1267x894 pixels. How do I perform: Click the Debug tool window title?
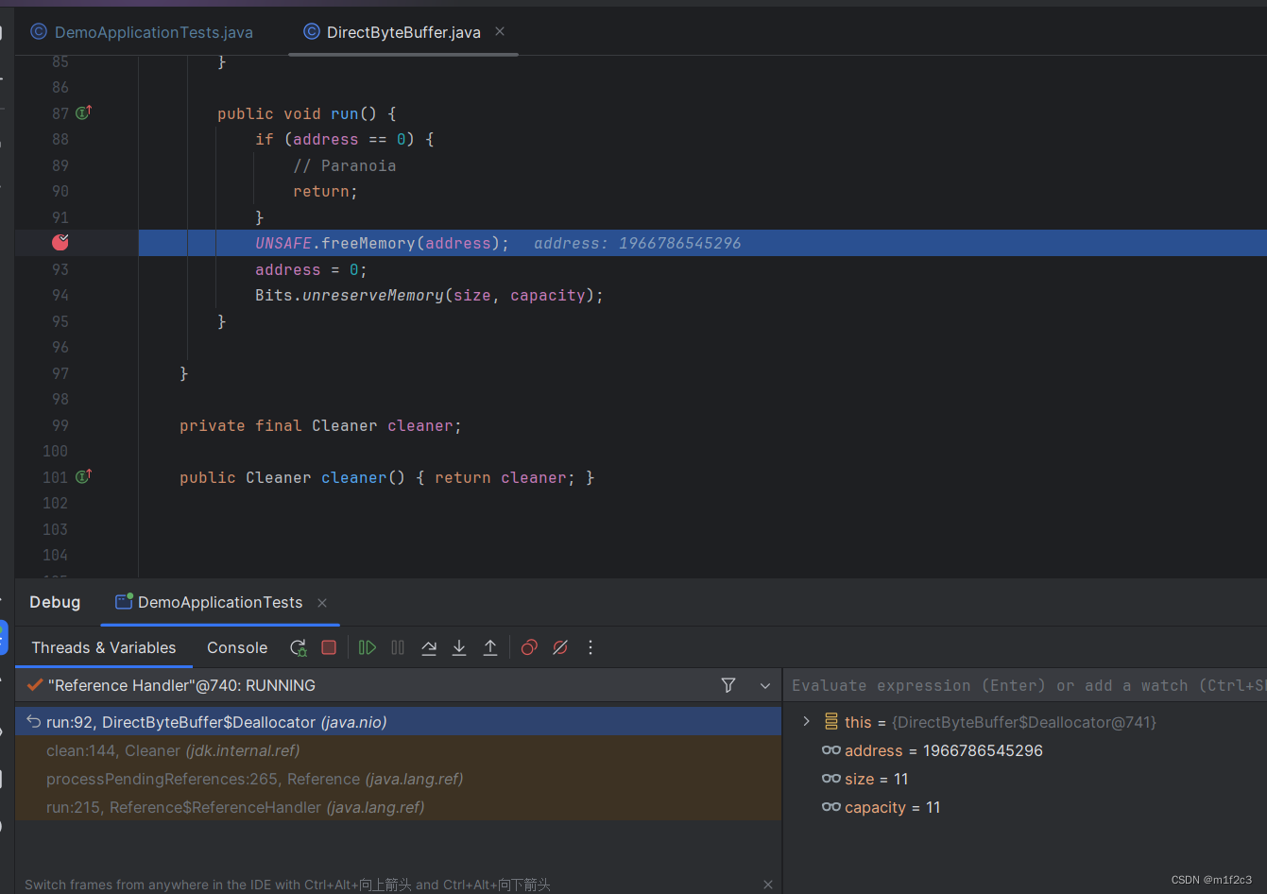tap(55, 602)
